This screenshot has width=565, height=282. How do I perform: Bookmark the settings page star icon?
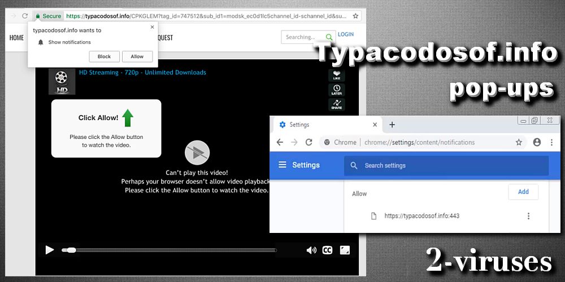point(519,143)
